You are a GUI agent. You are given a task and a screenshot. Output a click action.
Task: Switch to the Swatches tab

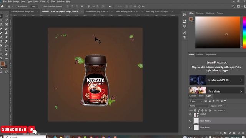pyautogui.click(x=200, y=13)
